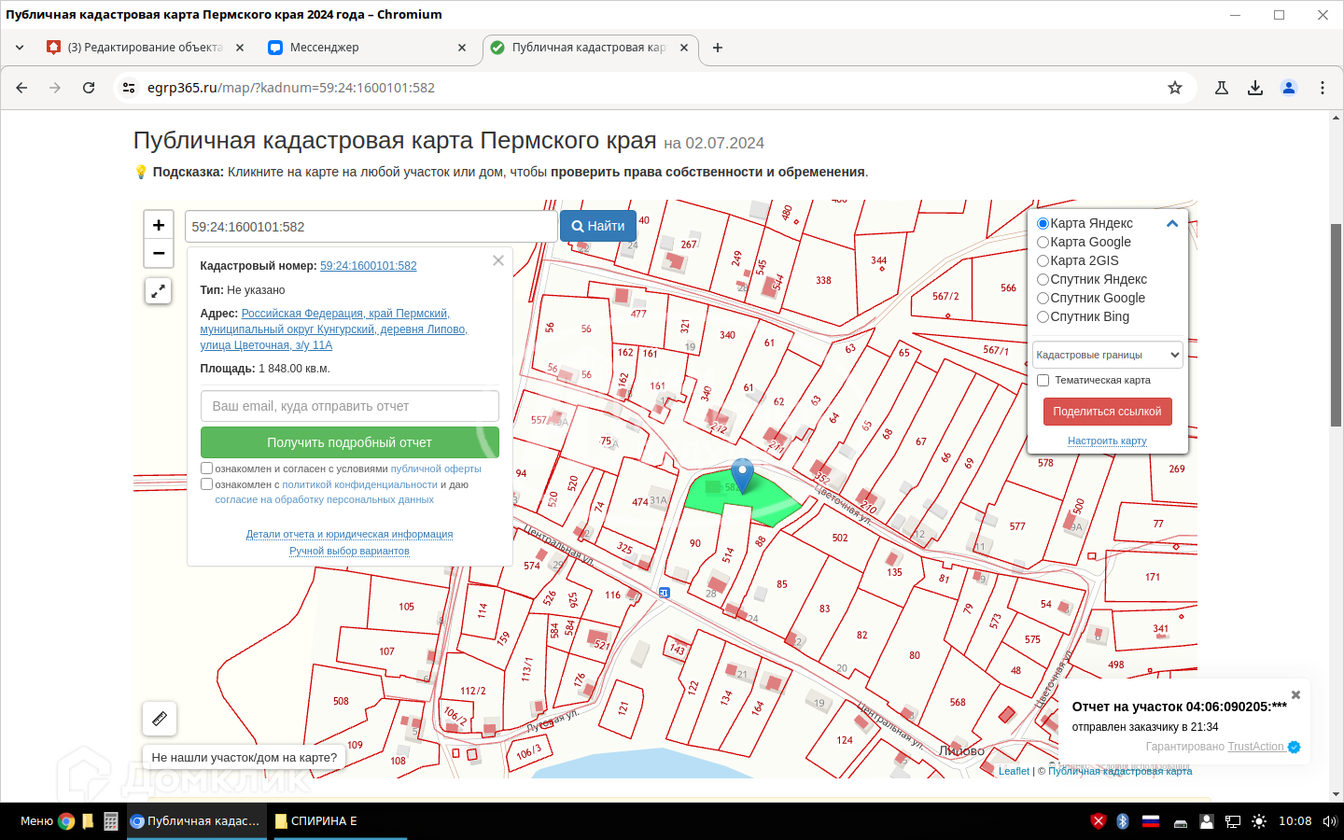Open the Кадастровые границы dropdown
The width and height of the screenshot is (1344, 840).
click(1108, 355)
